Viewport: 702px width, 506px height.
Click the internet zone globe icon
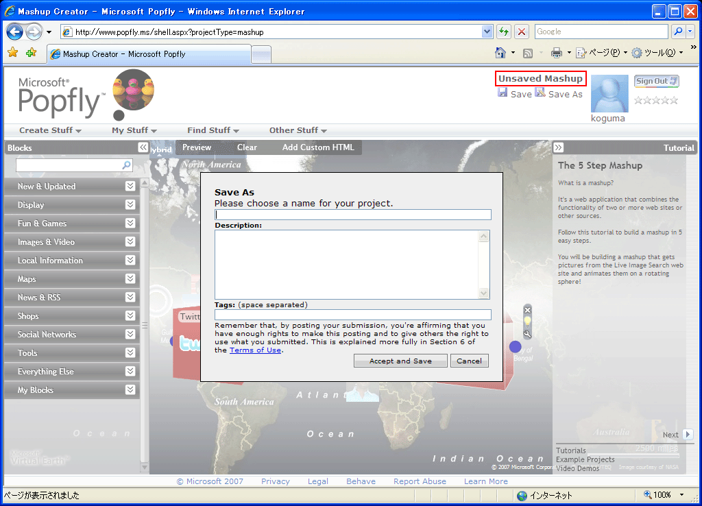[x=522, y=496]
